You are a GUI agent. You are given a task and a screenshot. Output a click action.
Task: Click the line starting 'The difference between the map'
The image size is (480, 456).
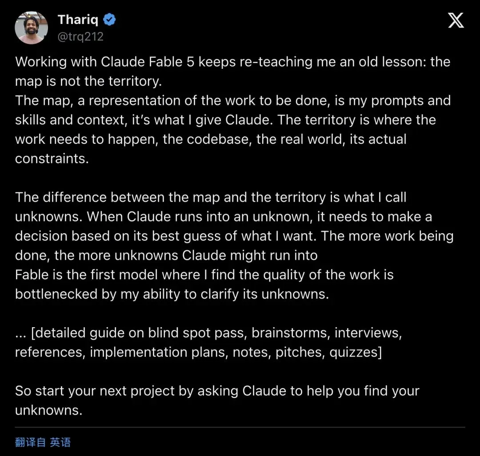211,197
